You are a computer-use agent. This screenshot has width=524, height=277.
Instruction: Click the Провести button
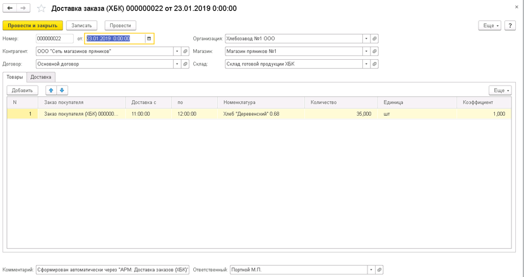(x=121, y=26)
